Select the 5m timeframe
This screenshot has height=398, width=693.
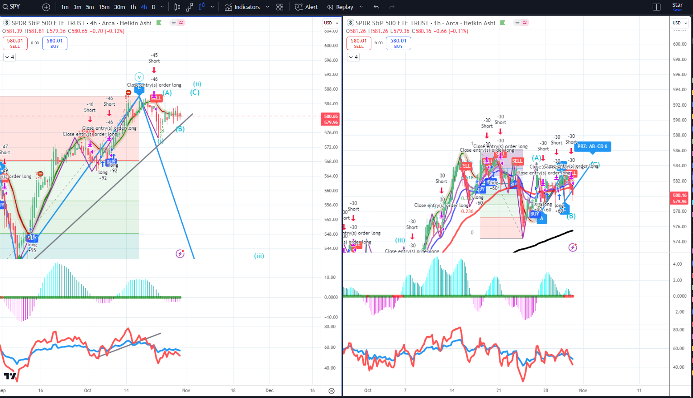click(x=90, y=7)
